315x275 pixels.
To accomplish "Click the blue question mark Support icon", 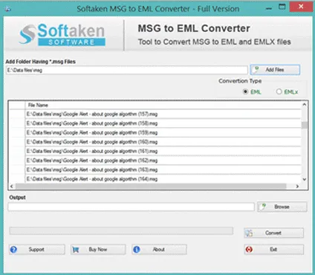I will coord(13,250).
